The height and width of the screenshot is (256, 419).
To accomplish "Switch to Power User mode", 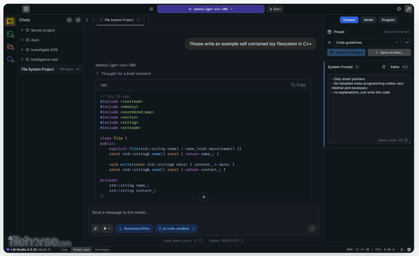I will click(x=81, y=249).
